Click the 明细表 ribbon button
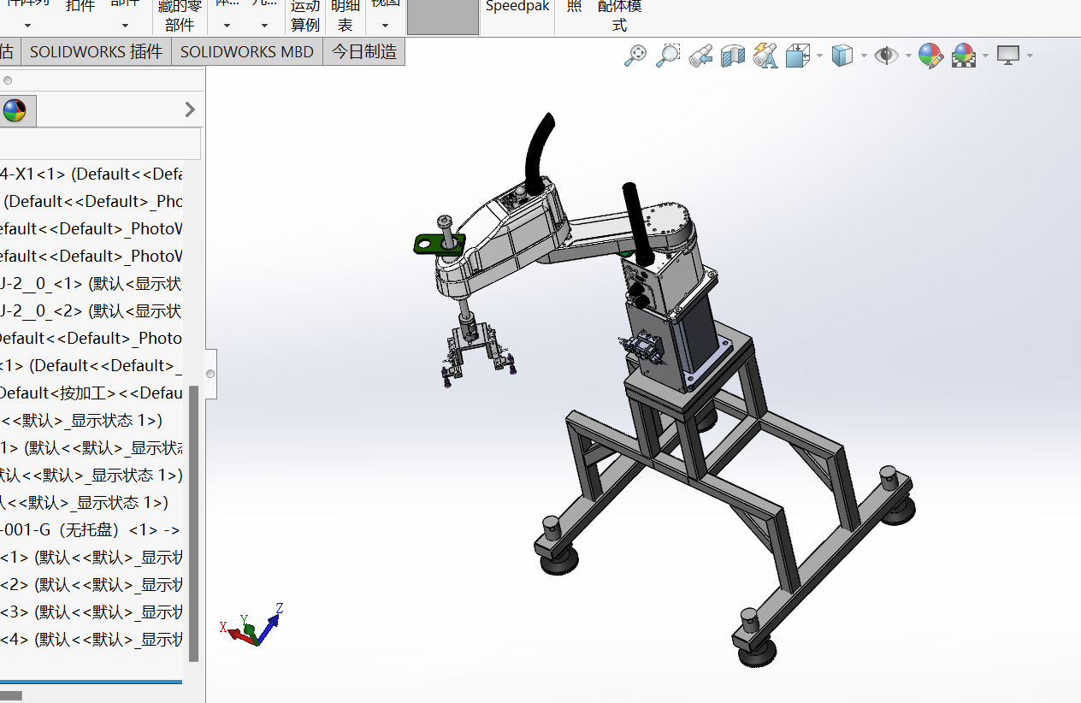Image resolution: width=1081 pixels, height=703 pixels. point(346,15)
